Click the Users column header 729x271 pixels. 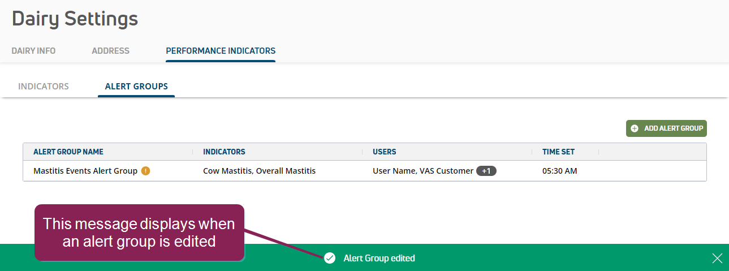tap(385, 152)
